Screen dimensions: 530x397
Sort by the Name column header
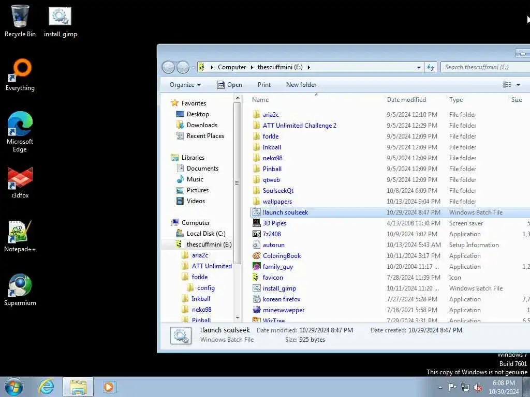pyautogui.click(x=316, y=100)
